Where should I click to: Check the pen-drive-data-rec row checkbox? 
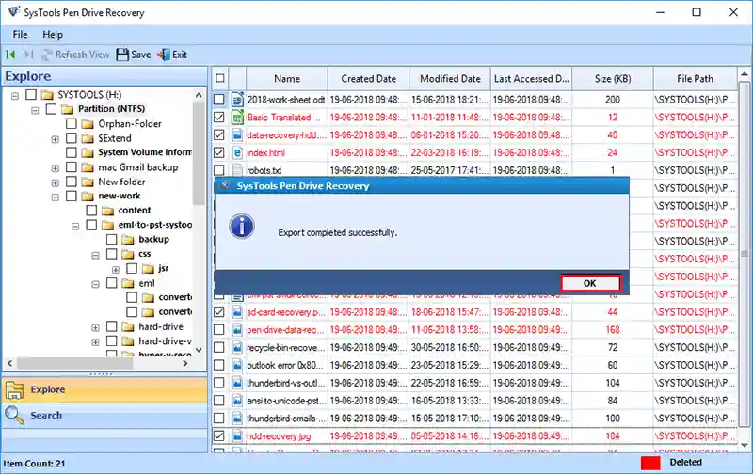click(x=219, y=330)
